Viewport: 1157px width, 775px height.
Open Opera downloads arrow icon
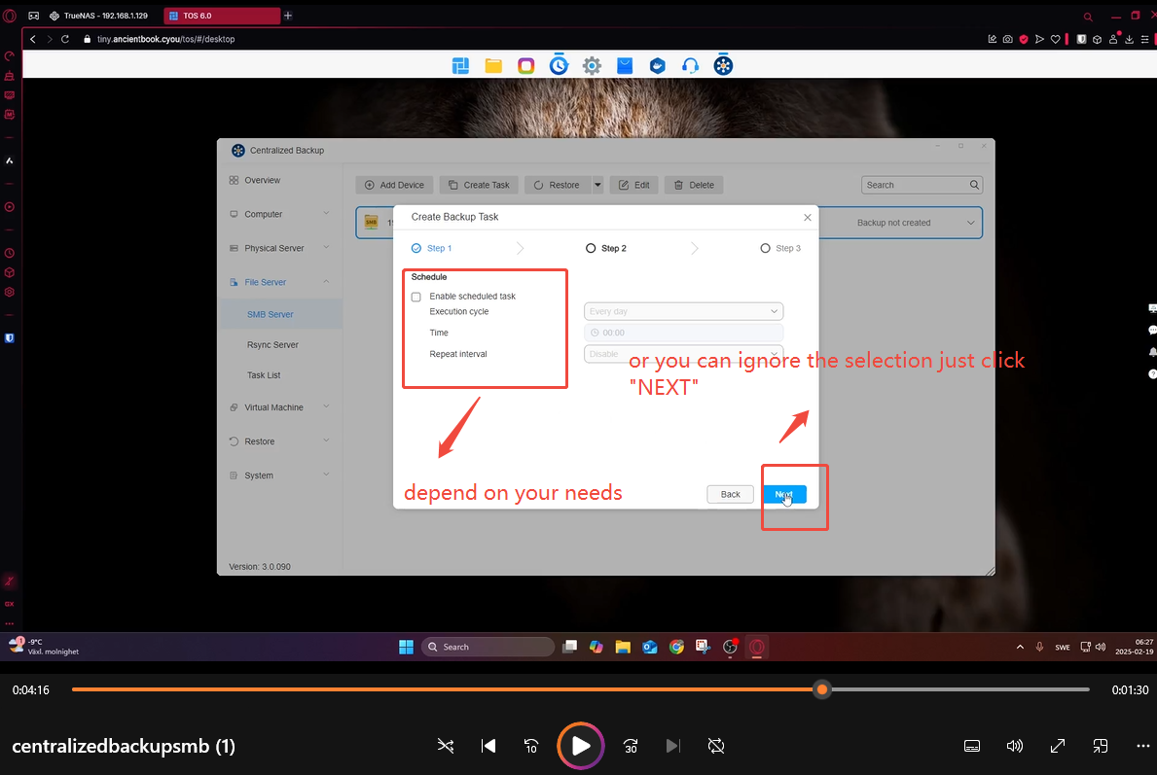[x=1129, y=39]
